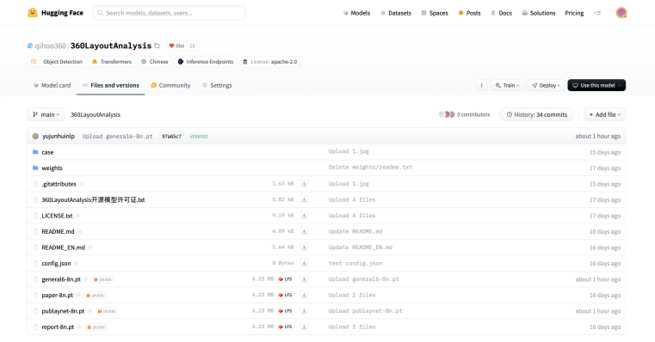Click the LFS badge for publaynet-8n.pt
655x342 pixels.
pyautogui.click(x=285, y=311)
